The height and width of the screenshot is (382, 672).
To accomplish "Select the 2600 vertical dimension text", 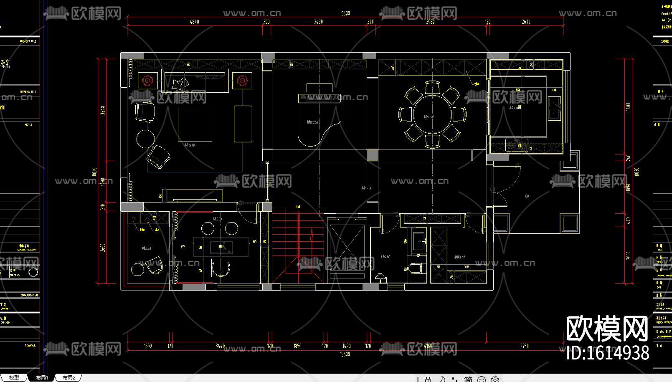I will click(x=103, y=248).
